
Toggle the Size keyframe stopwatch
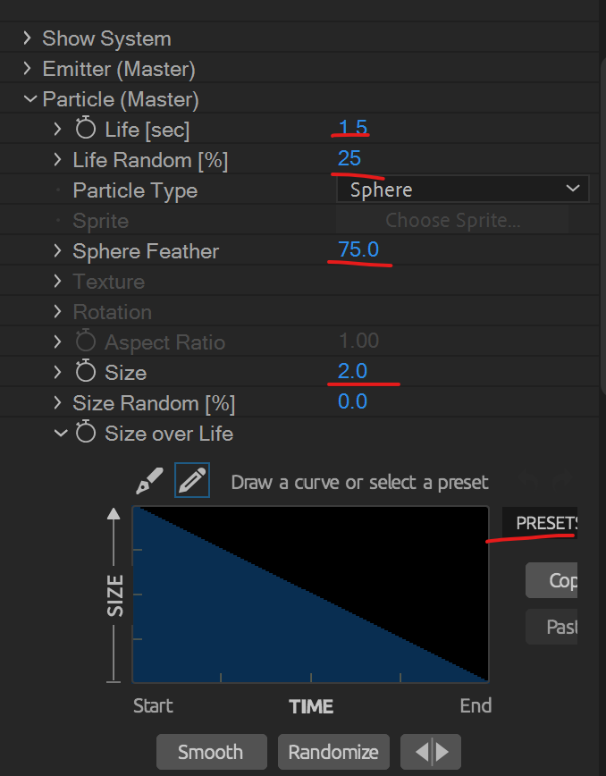[x=86, y=373]
